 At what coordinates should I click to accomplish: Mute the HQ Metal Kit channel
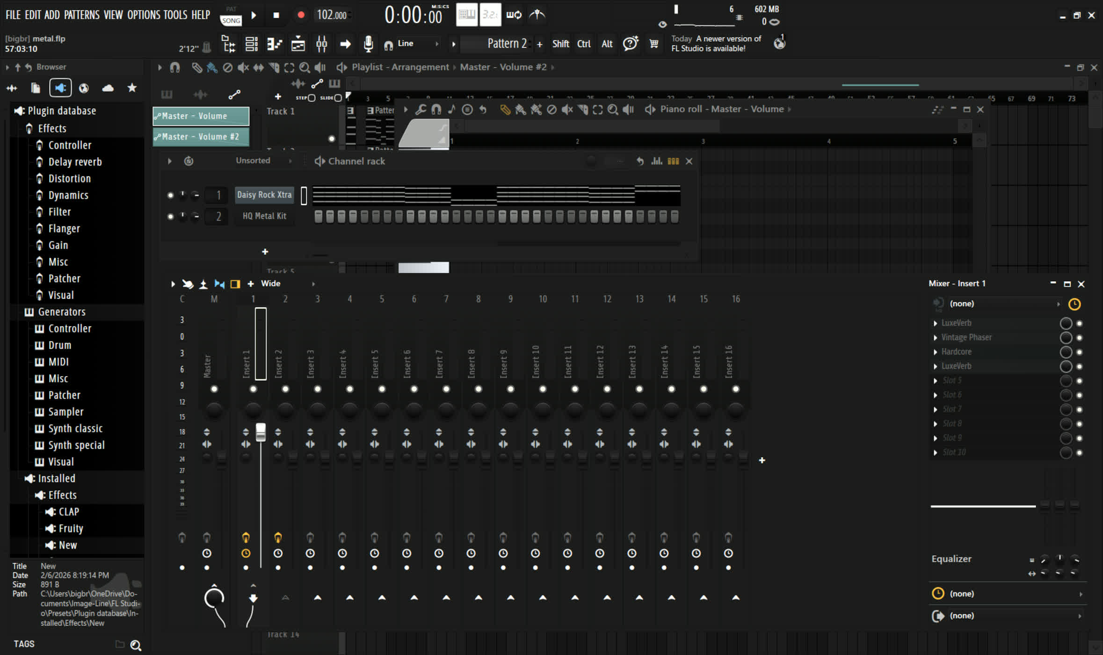170,216
